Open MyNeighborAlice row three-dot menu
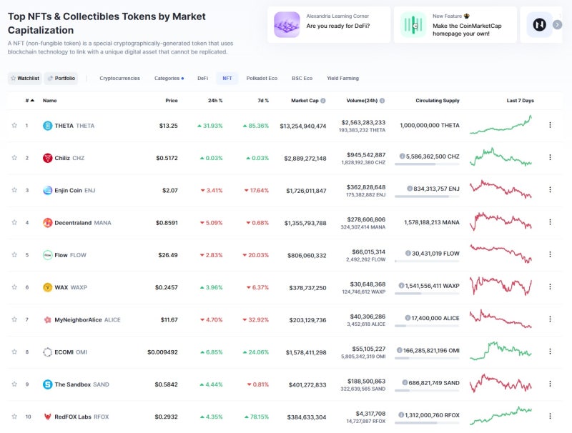Viewport: 572px width, 433px height. (x=550, y=319)
